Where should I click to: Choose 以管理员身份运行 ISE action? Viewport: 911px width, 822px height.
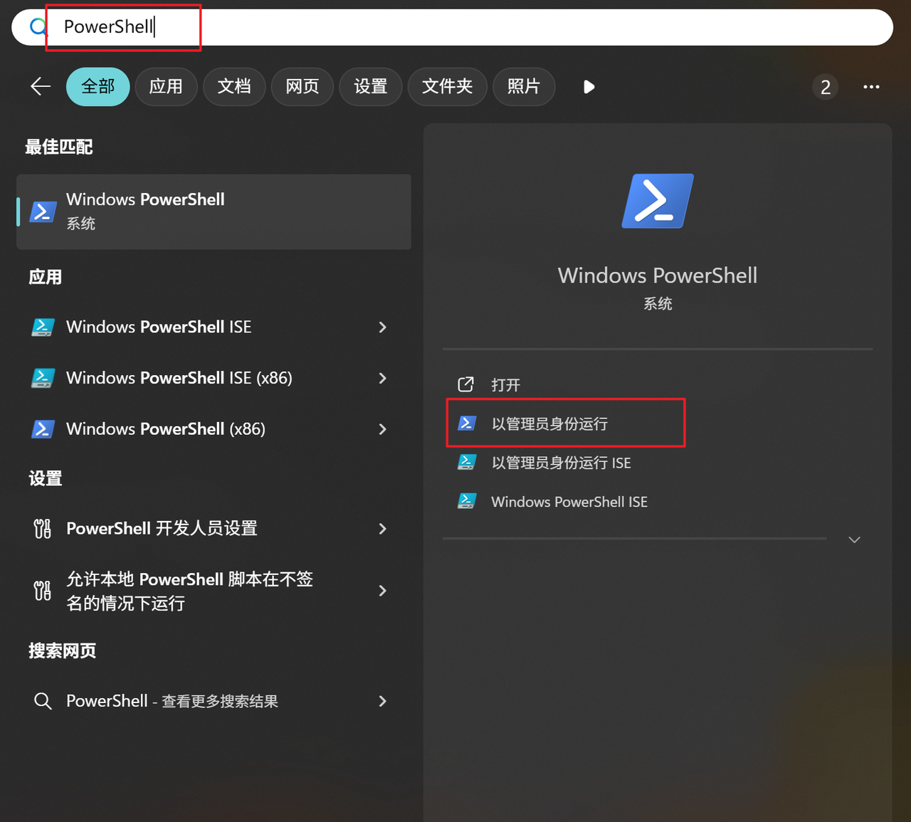coord(658,463)
